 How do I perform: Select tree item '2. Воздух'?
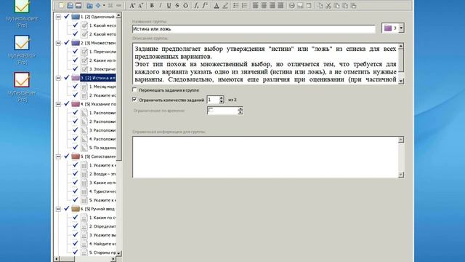click(x=102, y=174)
